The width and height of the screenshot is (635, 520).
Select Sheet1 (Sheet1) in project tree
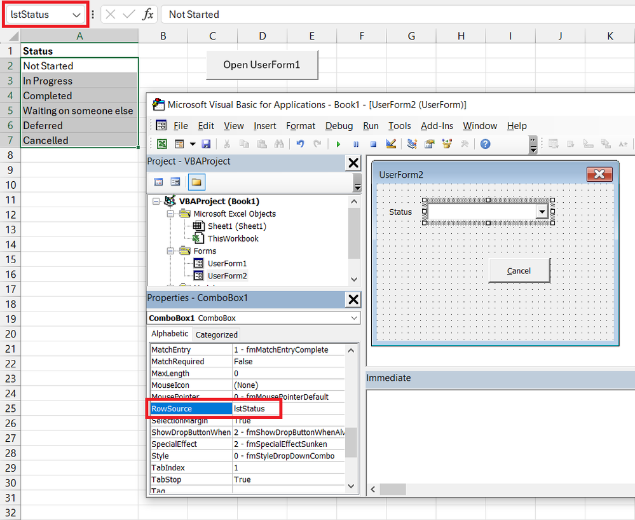point(236,226)
